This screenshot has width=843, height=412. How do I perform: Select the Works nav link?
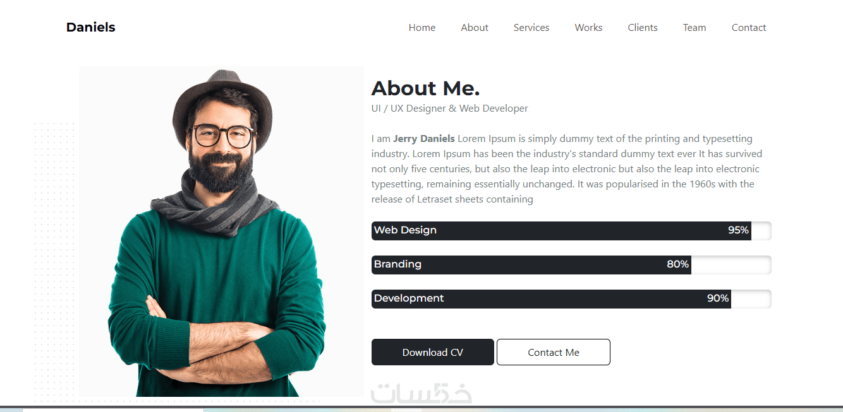point(588,28)
